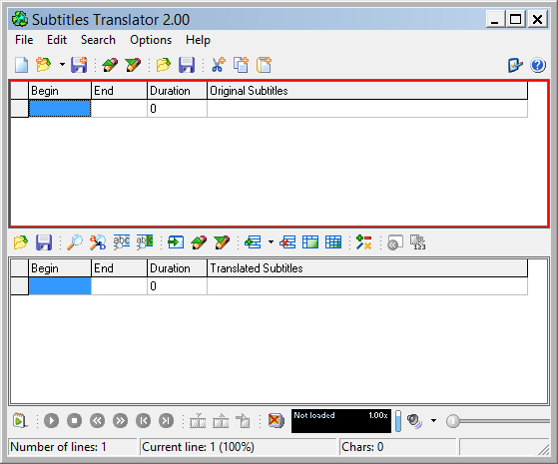Click the save icon with the orange plus
558x464 pixels.
(79, 65)
